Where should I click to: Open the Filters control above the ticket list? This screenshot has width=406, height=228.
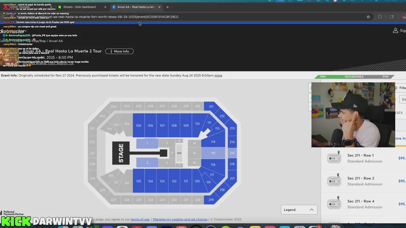400,88
